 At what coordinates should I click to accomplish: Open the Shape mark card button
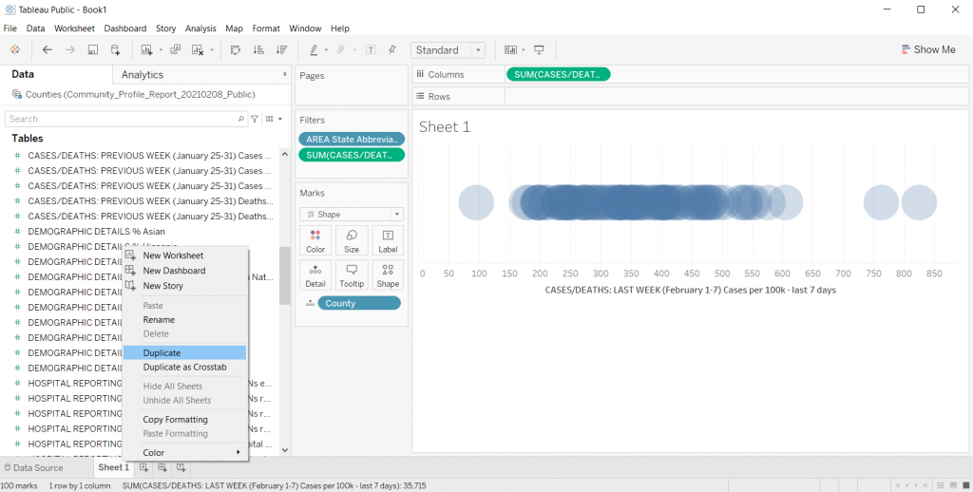(x=388, y=275)
